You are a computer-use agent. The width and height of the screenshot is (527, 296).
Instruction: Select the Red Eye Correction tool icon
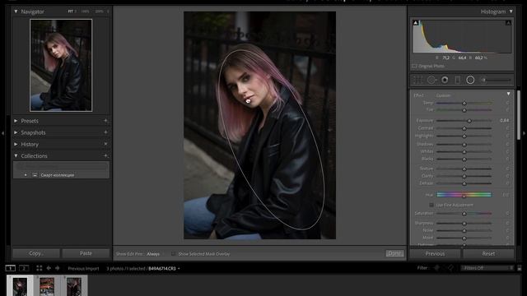pyautogui.click(x=445, y=80)
